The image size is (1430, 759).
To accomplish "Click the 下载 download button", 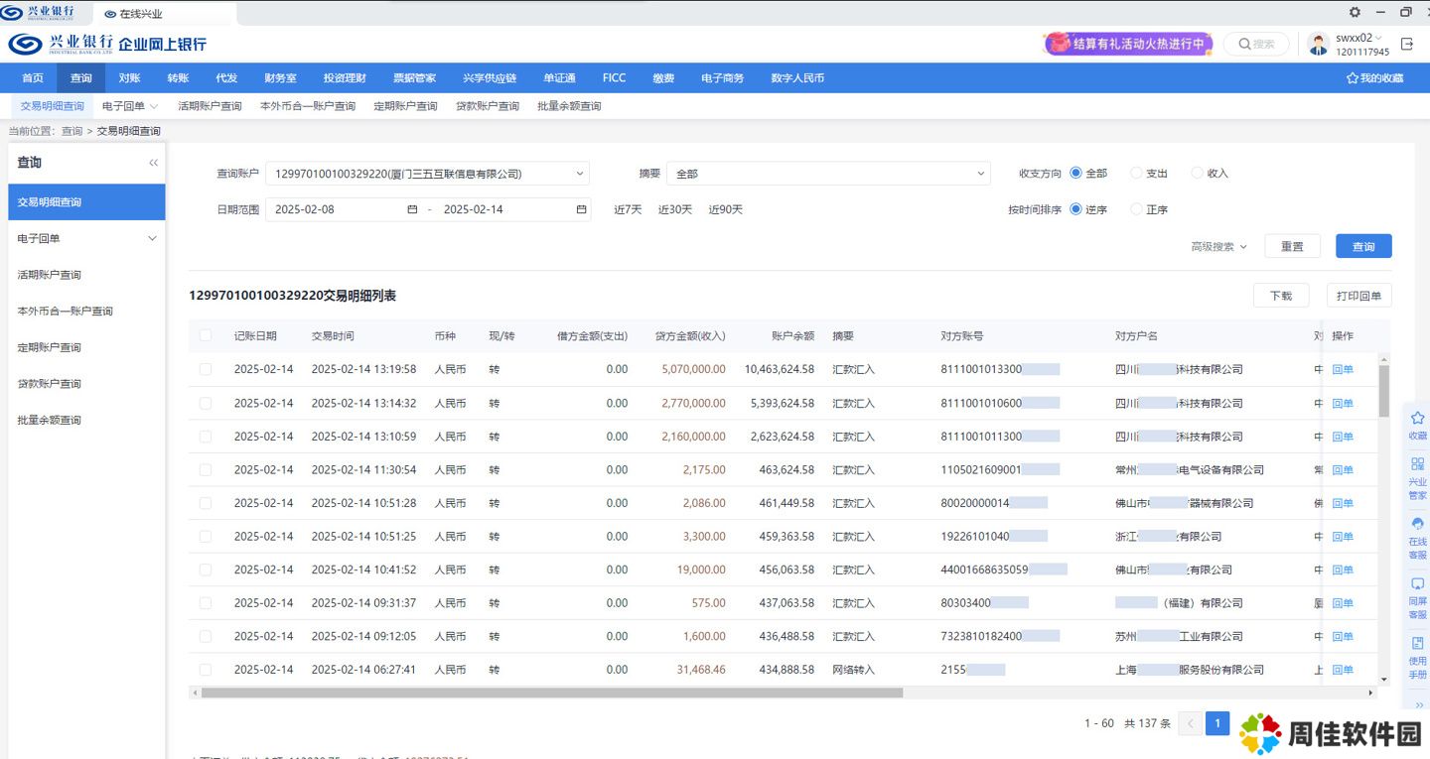I will tap(1281, 296).
